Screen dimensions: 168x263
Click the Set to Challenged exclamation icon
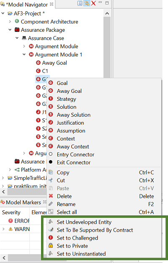51,237
